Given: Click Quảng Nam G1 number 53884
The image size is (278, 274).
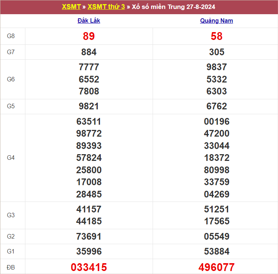Looking at the screenshot, I should (217, 252).
